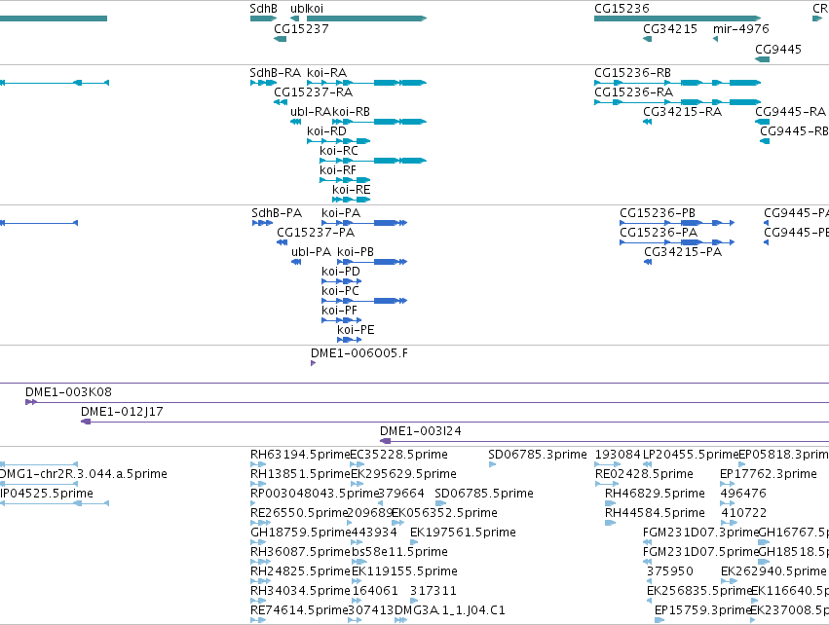Select EST GH18759.5prime
Viewport: 829px width, 625px height.
pos(257,542)
